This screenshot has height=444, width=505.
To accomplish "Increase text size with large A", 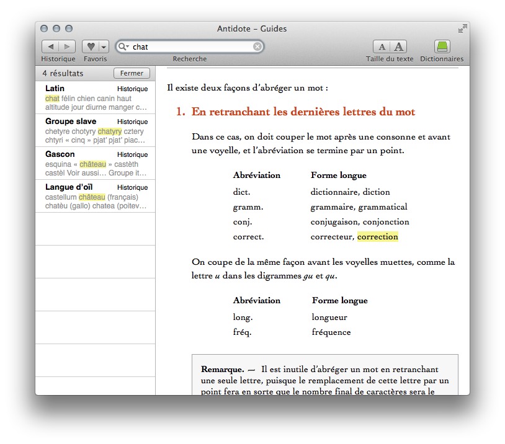I will click(398, 47).
